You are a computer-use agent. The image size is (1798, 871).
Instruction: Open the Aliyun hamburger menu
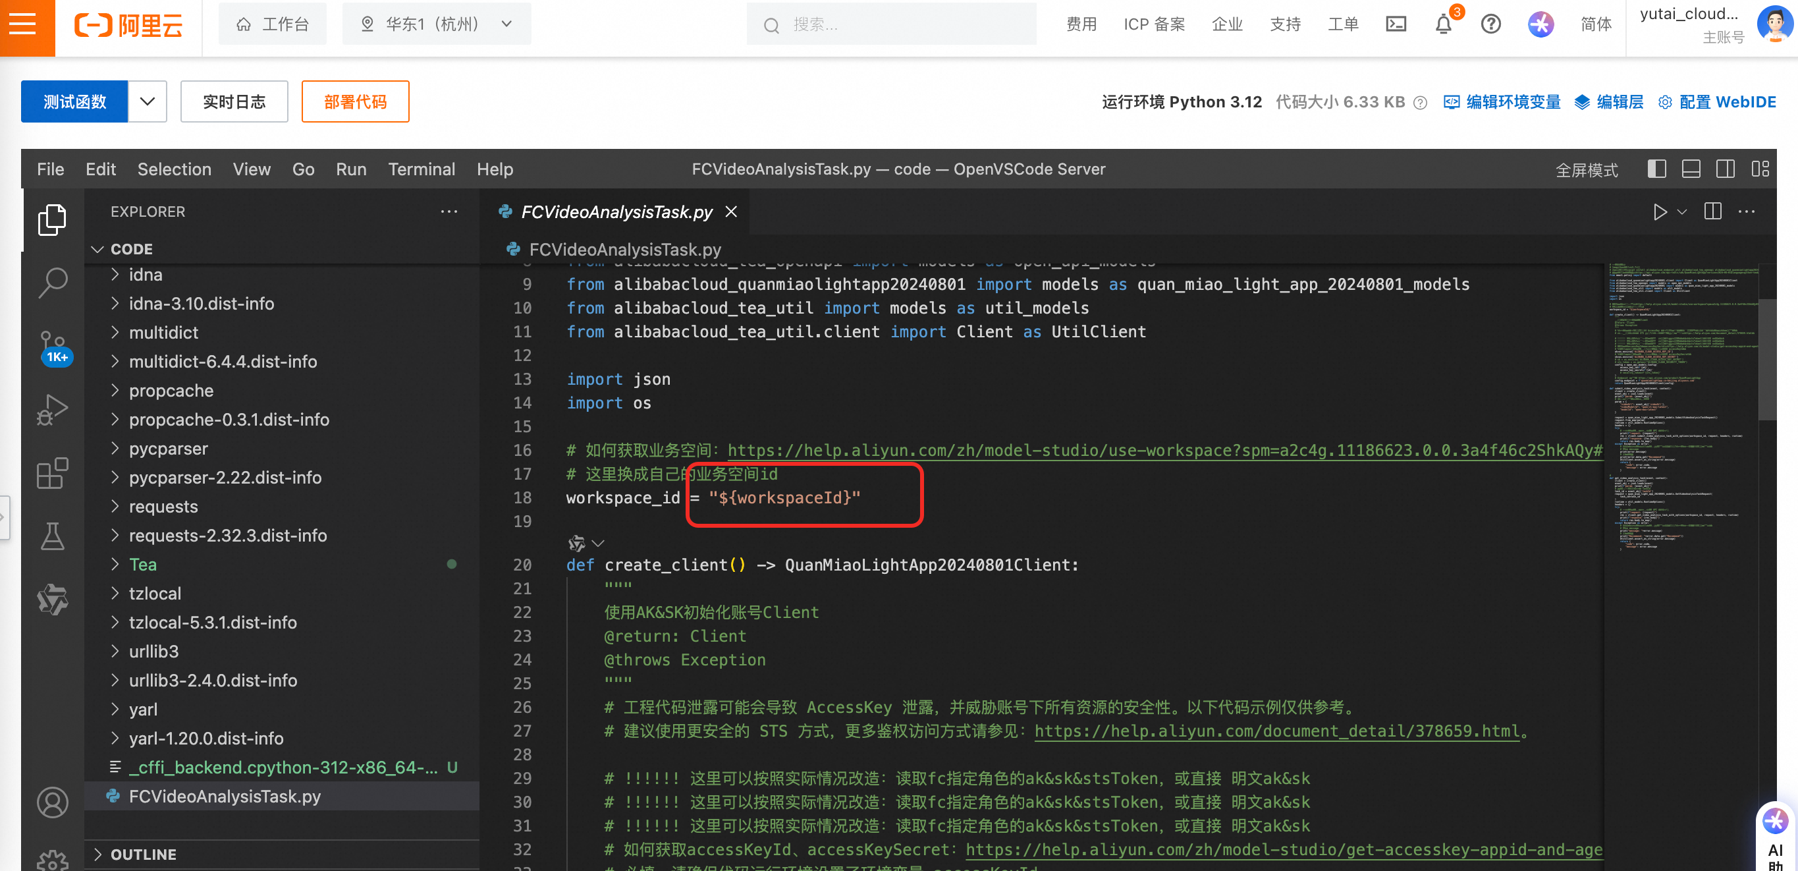tap(23, 24)
